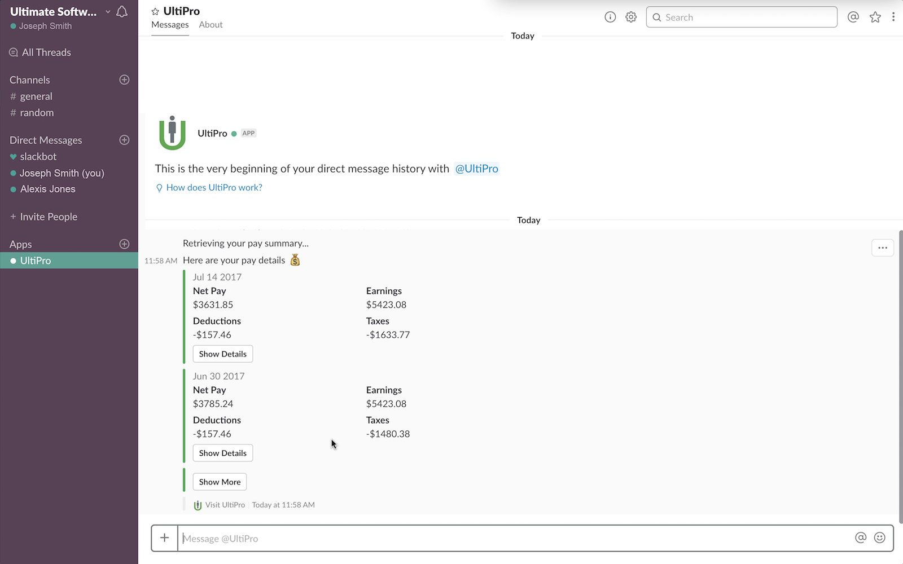Click UltiPro bot name in intro
The height and width of the screenshot is (564, 903).
coord(212,133)
